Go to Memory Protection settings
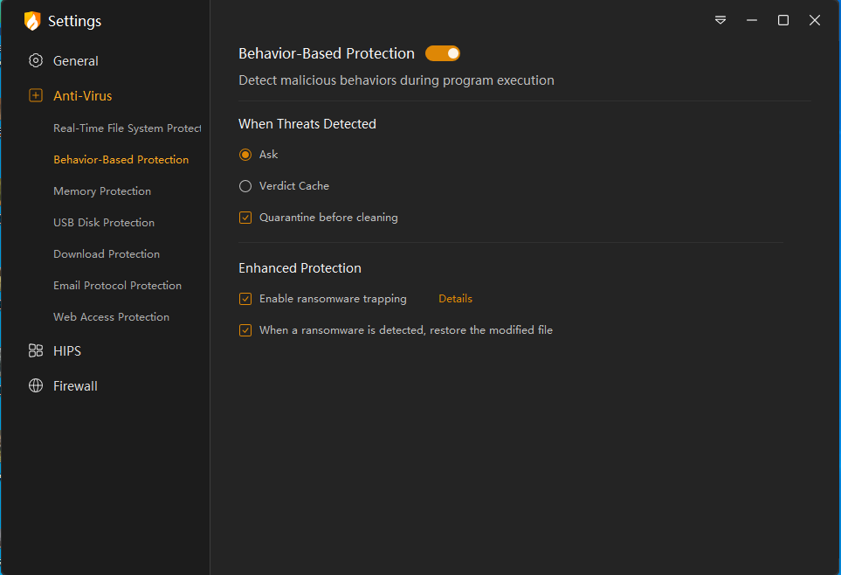 (x=102, y=191)
